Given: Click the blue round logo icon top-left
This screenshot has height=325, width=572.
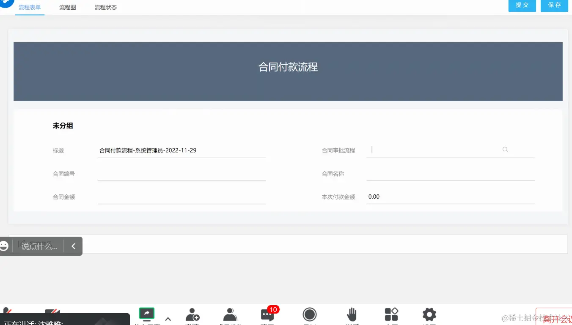Looking at the screenshot, I should [5, 3].
